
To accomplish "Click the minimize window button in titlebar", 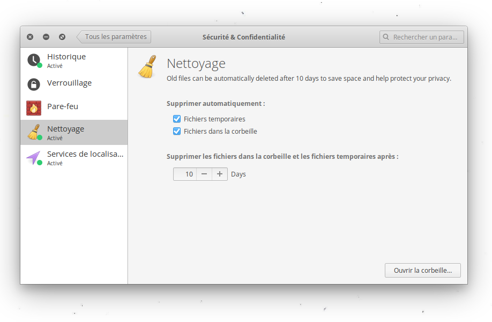I will (46, 37).
